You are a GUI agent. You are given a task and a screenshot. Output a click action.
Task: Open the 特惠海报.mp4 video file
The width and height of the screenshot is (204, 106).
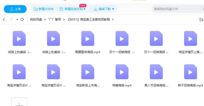click(x=122, y=72)
